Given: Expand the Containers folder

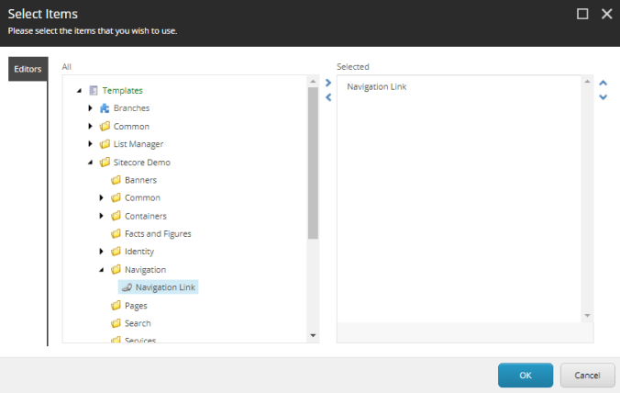Looking at the screenshot, I should (x=101, y=216).
